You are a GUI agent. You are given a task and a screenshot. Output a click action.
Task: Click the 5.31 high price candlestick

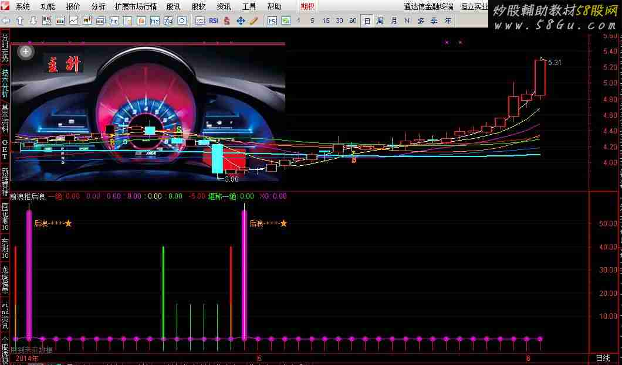(540, 77)
